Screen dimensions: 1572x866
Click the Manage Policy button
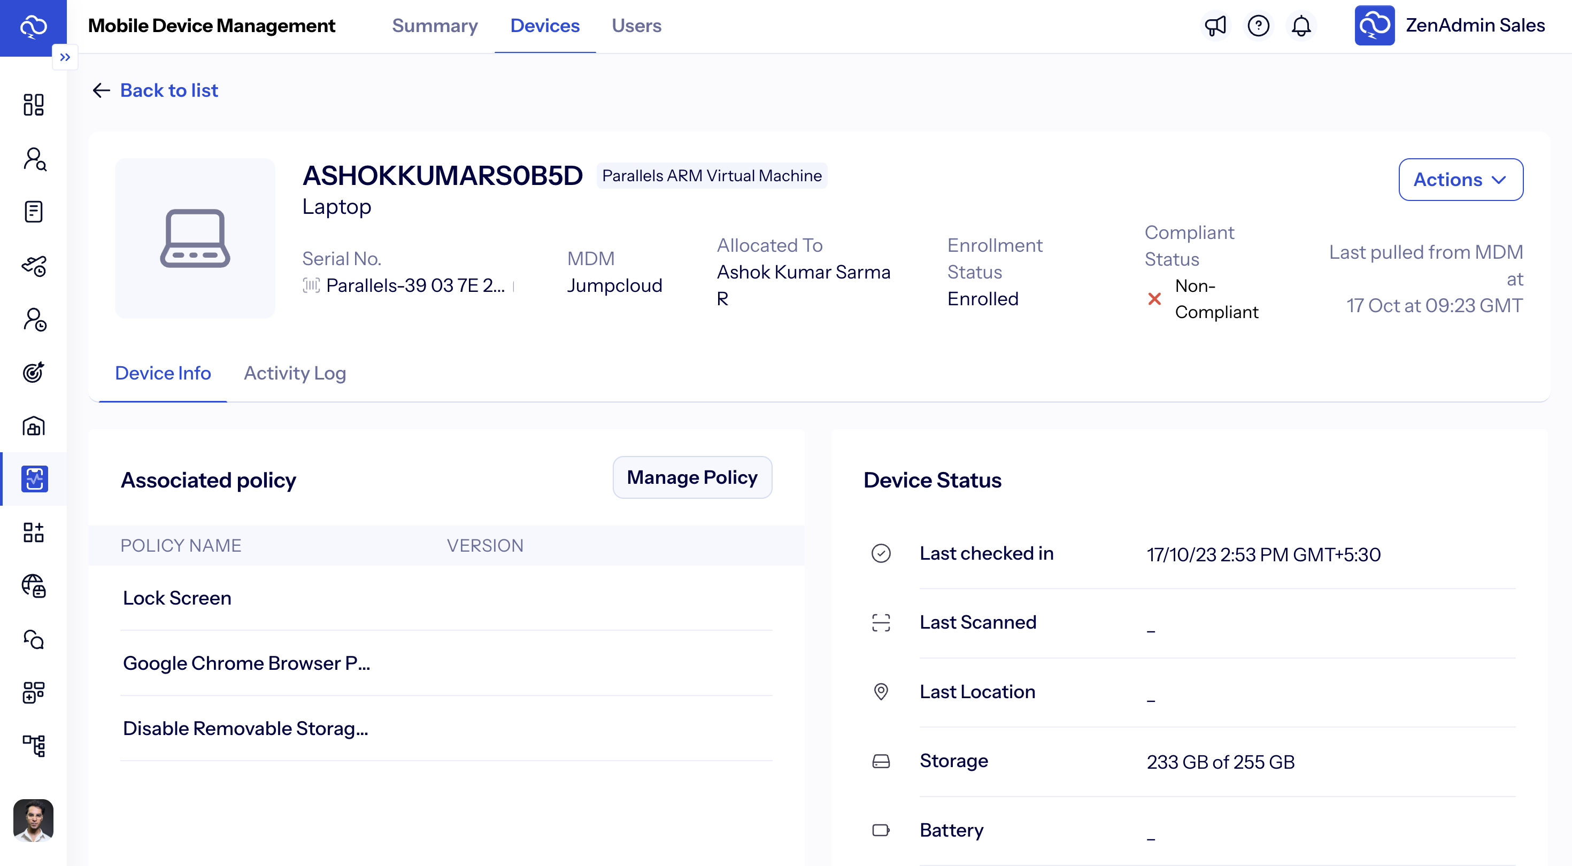click(692, 477)
